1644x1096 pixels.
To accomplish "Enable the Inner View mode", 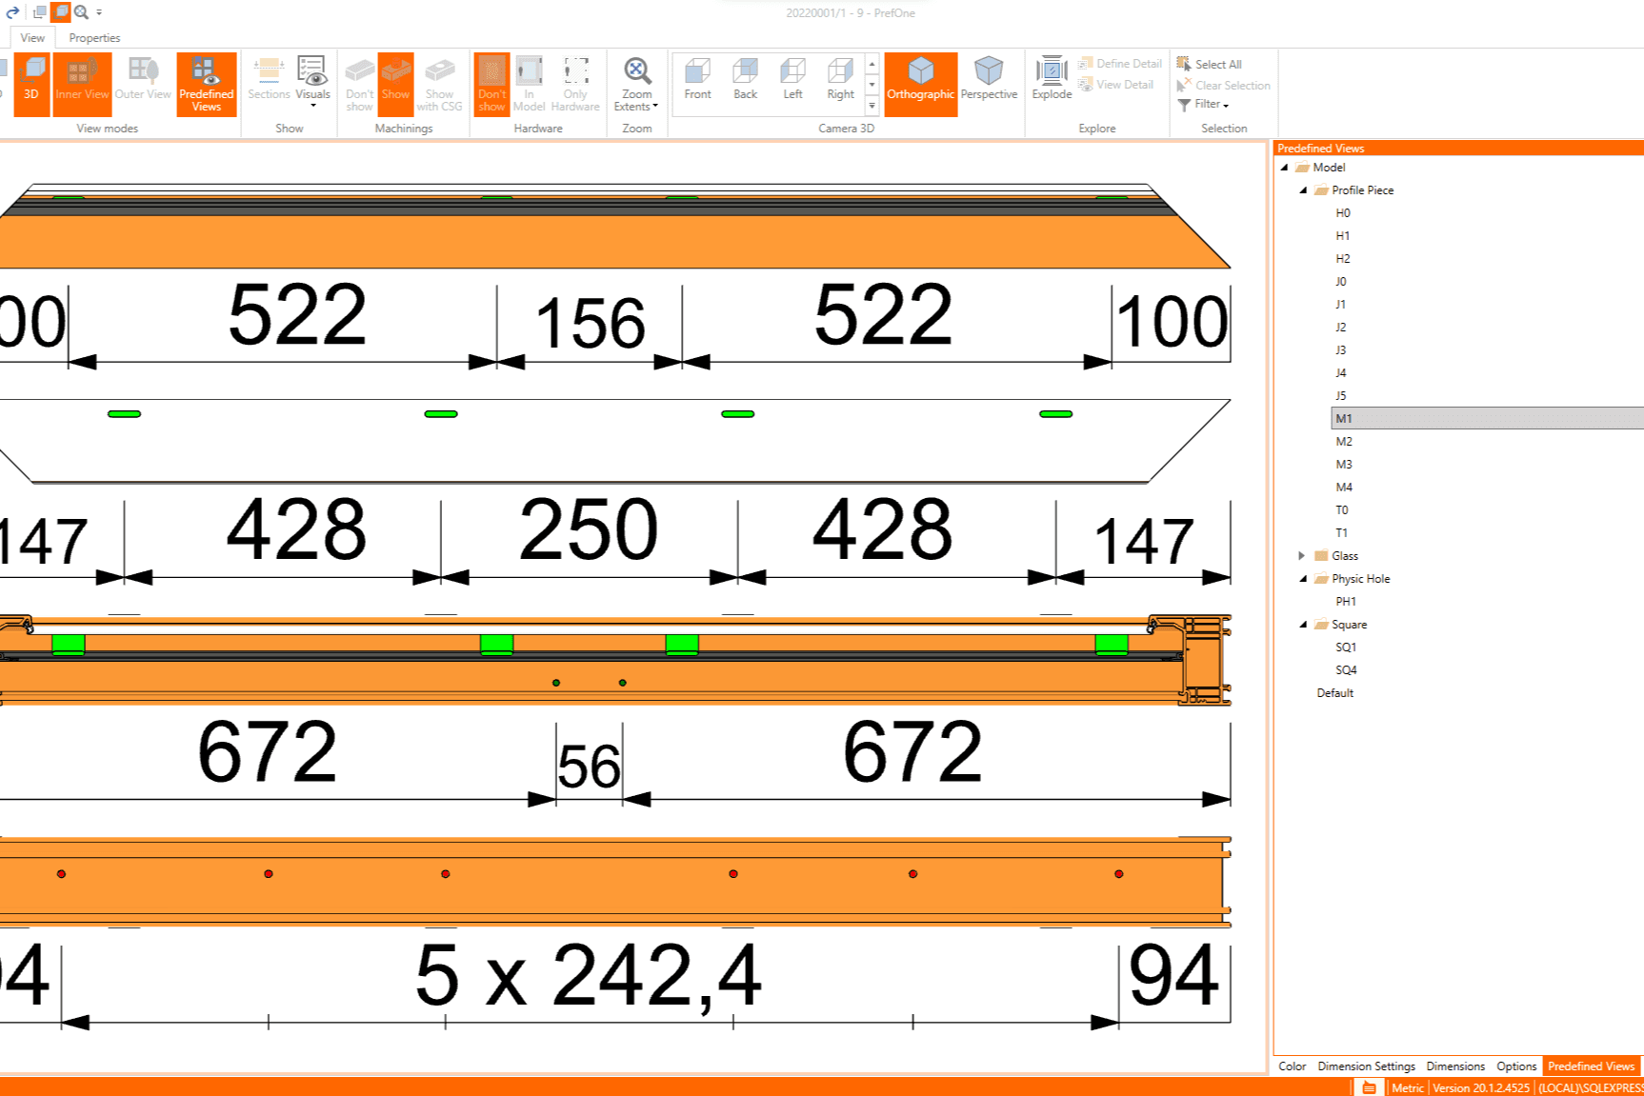I will (x=82, y=81).
